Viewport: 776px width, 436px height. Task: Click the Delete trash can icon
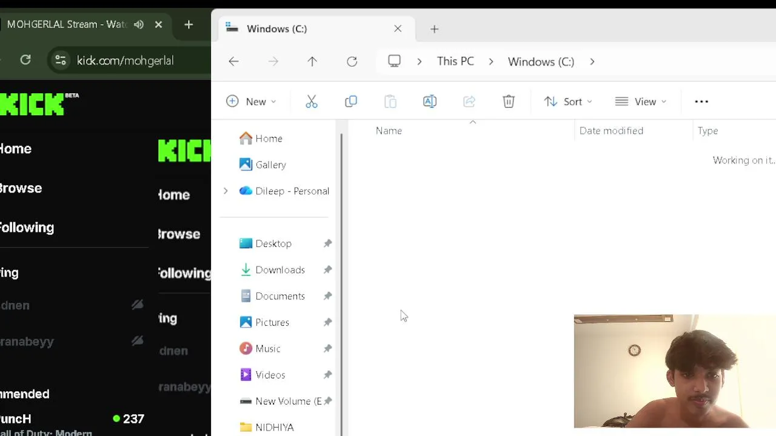tap(509, 102)
